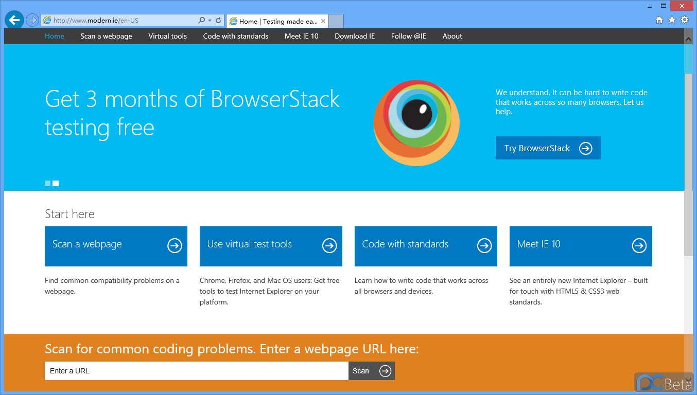Expand the address bar dropdown arrow
Viewport: 697px width, 395px height.
[210, 21]
